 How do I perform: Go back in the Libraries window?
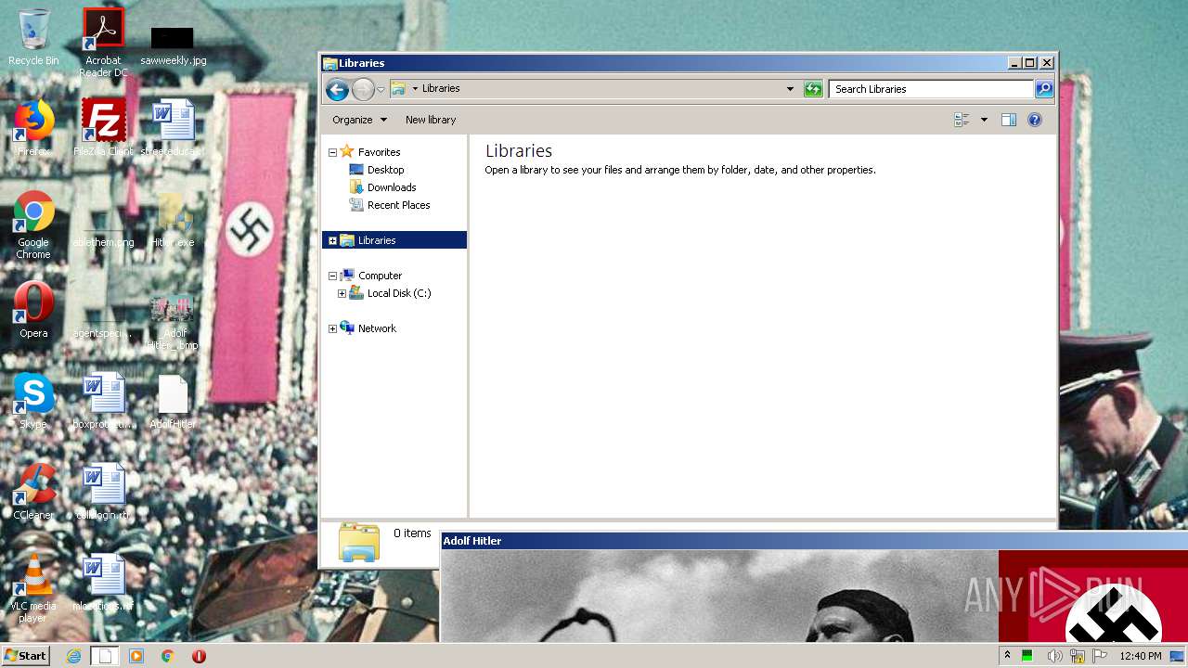tap(337, 89)
